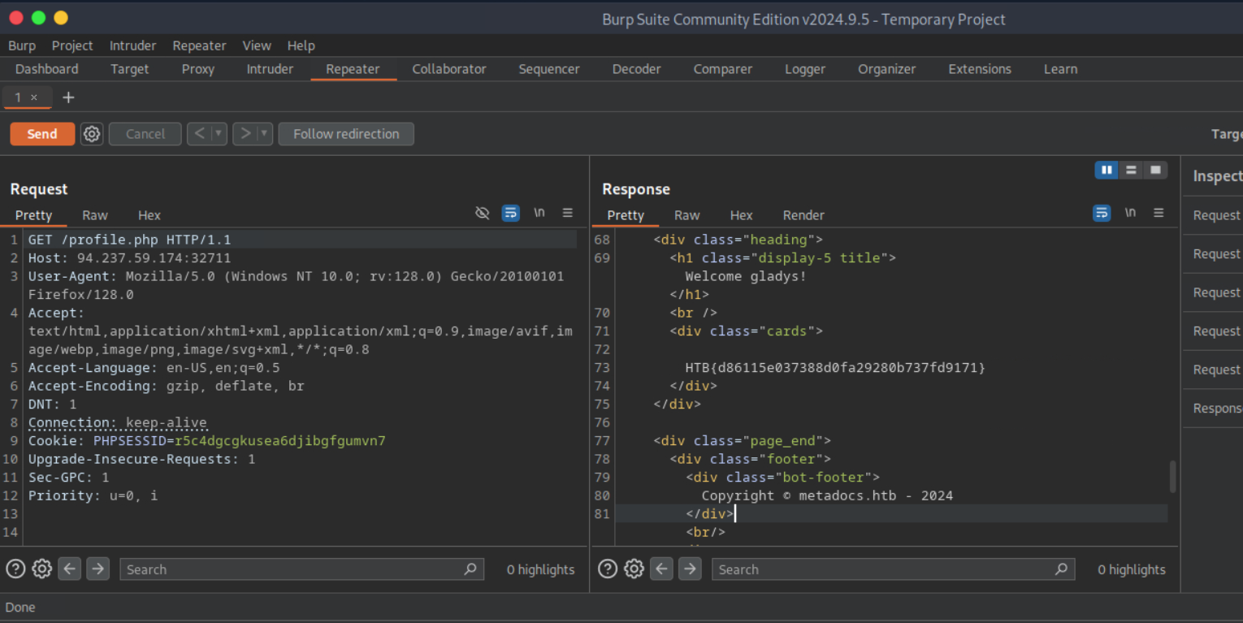Toggle word wrap icon in Request panel

510,213
